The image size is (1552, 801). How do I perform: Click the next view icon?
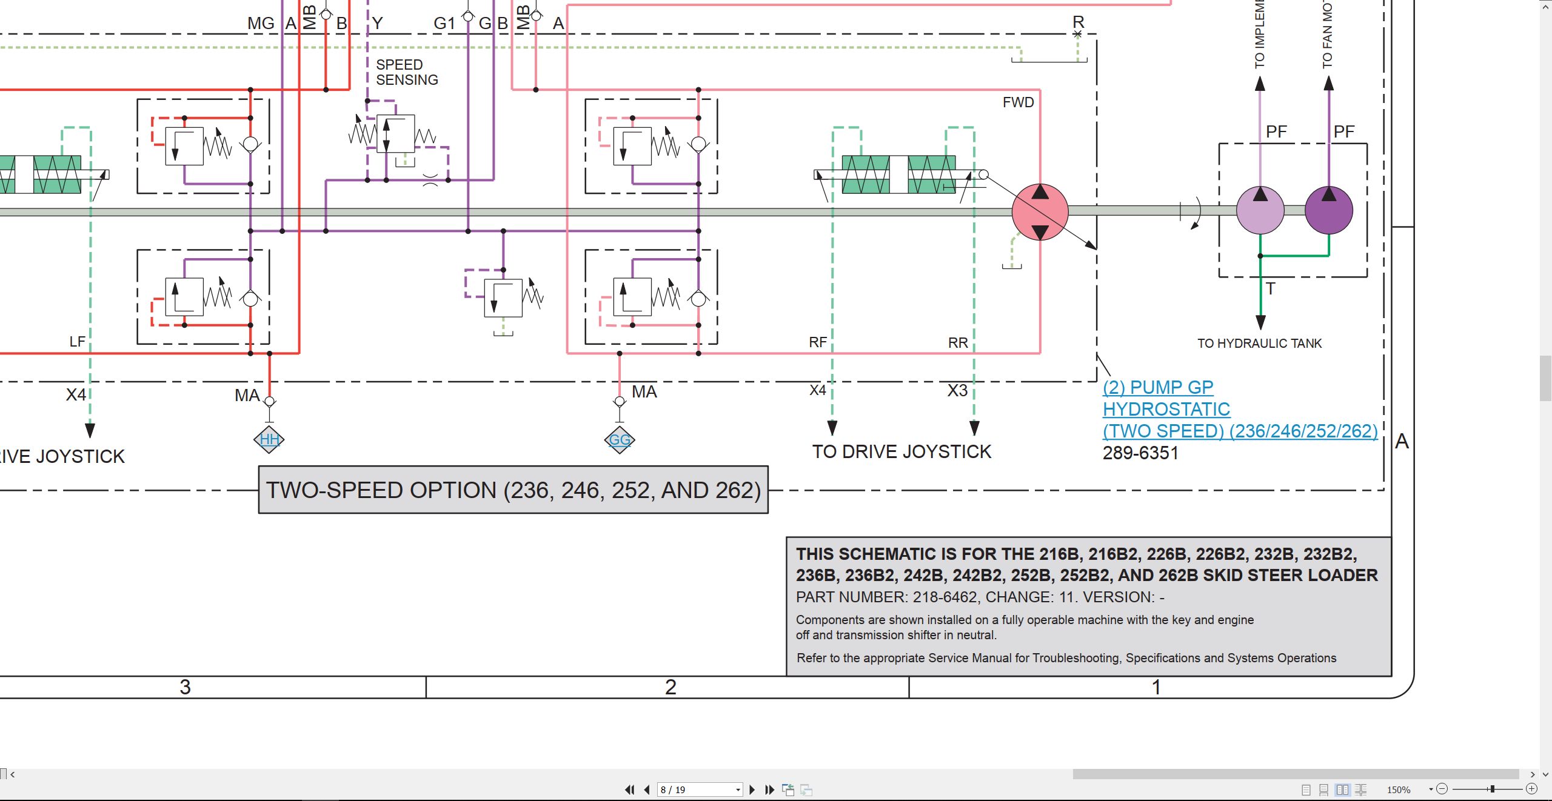coord(806,789)
